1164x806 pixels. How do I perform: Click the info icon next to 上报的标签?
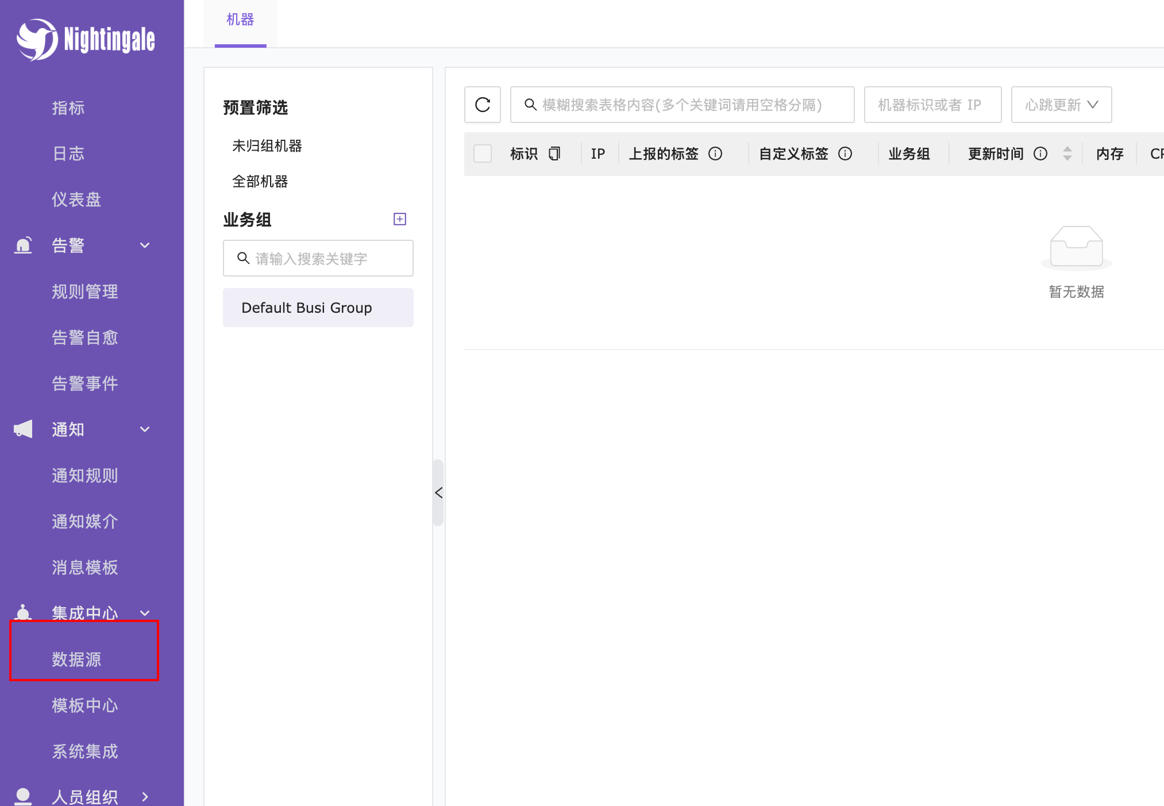coord(715,153)
